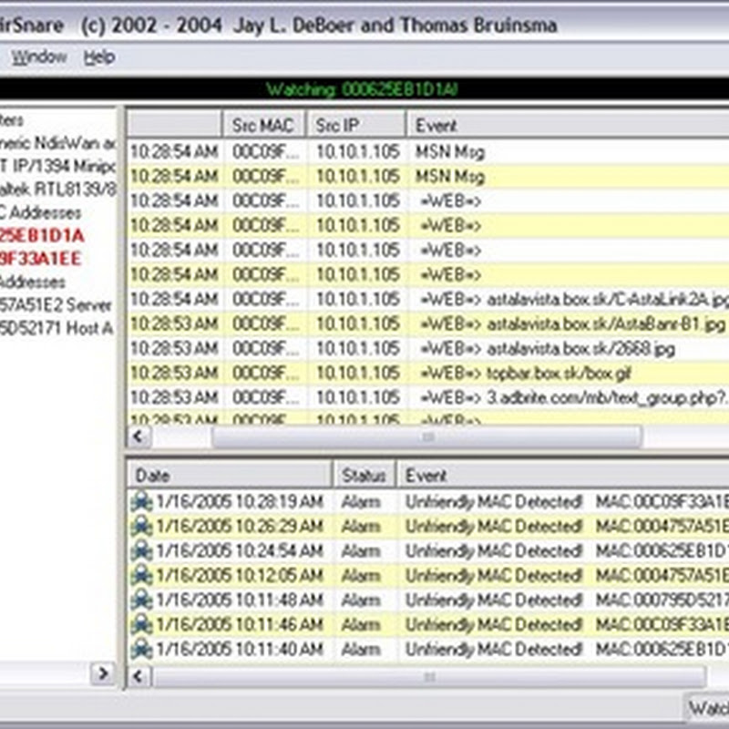Select skull icon beside 10:24:54 AM alarm
Image resolution: width=729 pixels, height=729 pixels.
click(x=141, y=551)
